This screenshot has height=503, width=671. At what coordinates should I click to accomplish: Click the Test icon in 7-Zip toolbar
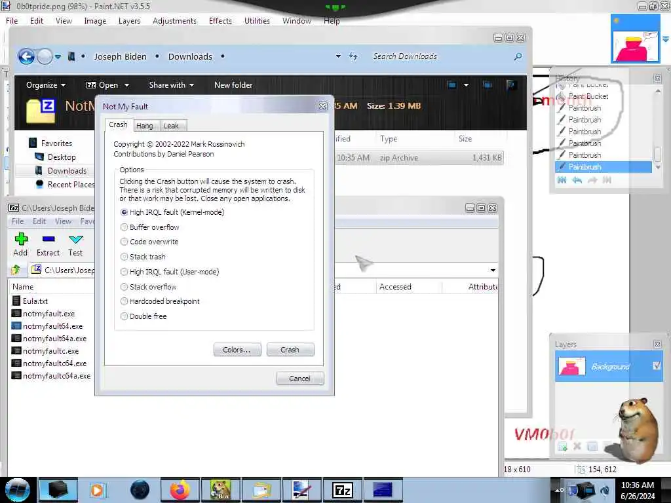pos(76,244)
